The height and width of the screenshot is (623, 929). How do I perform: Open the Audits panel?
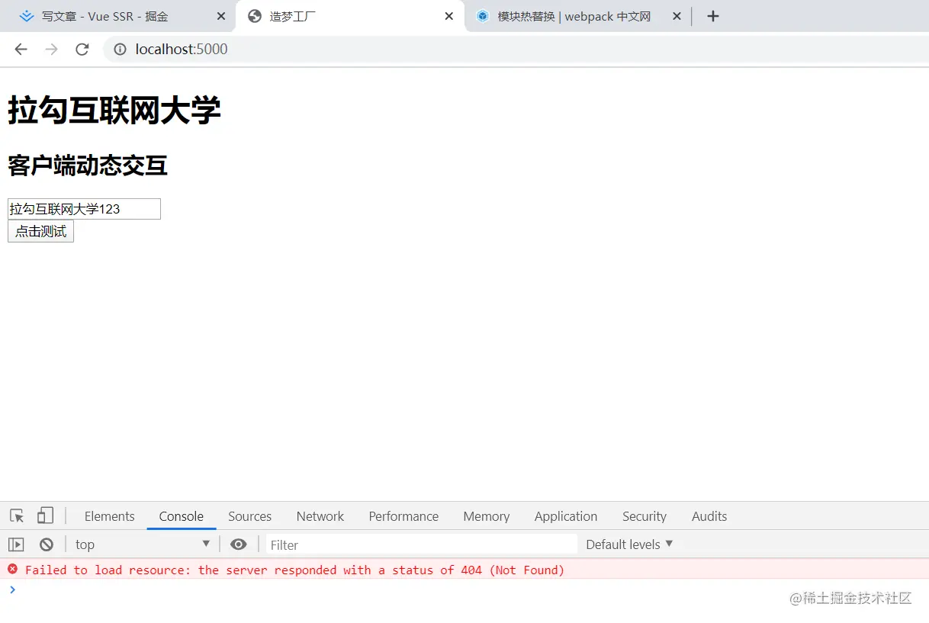[x=709, y=516]
